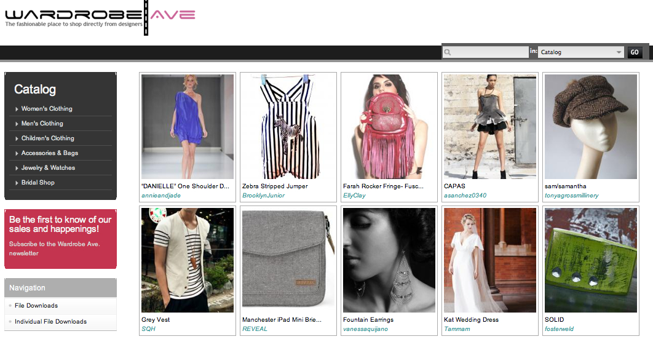Image resolution: width=653 pixels, height=339 pixels.
Task: Click the sam/samantha product title
Action: [x=565, y=186]
